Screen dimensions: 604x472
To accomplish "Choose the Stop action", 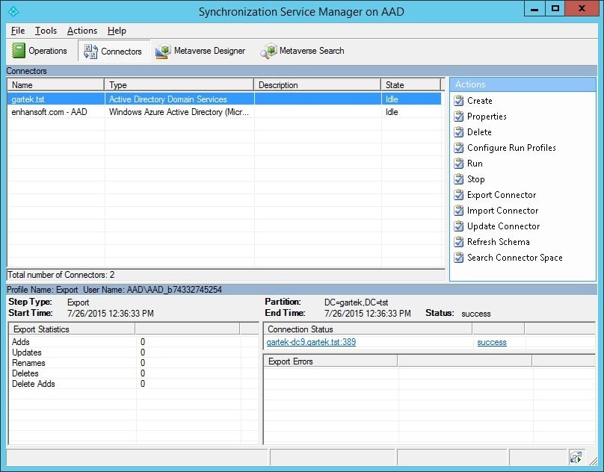I will [x=475, y=179].
